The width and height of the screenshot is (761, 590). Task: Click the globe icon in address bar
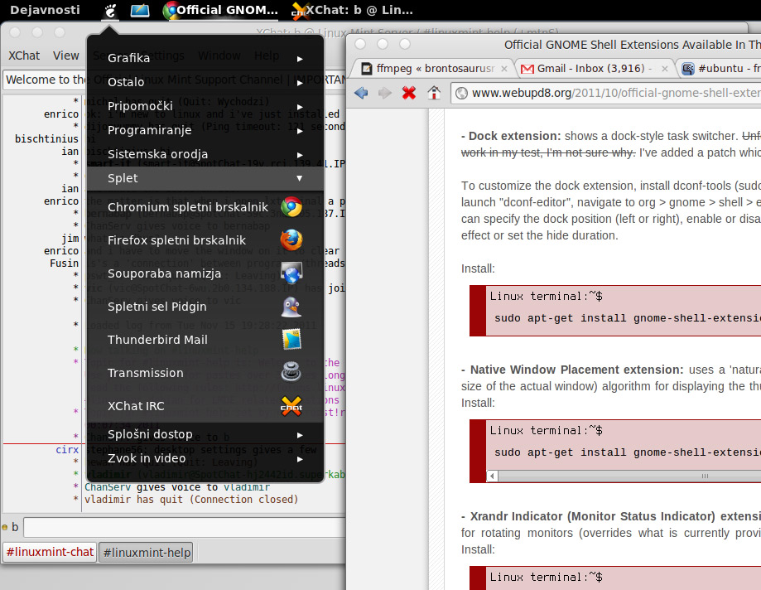coord(461,93)
